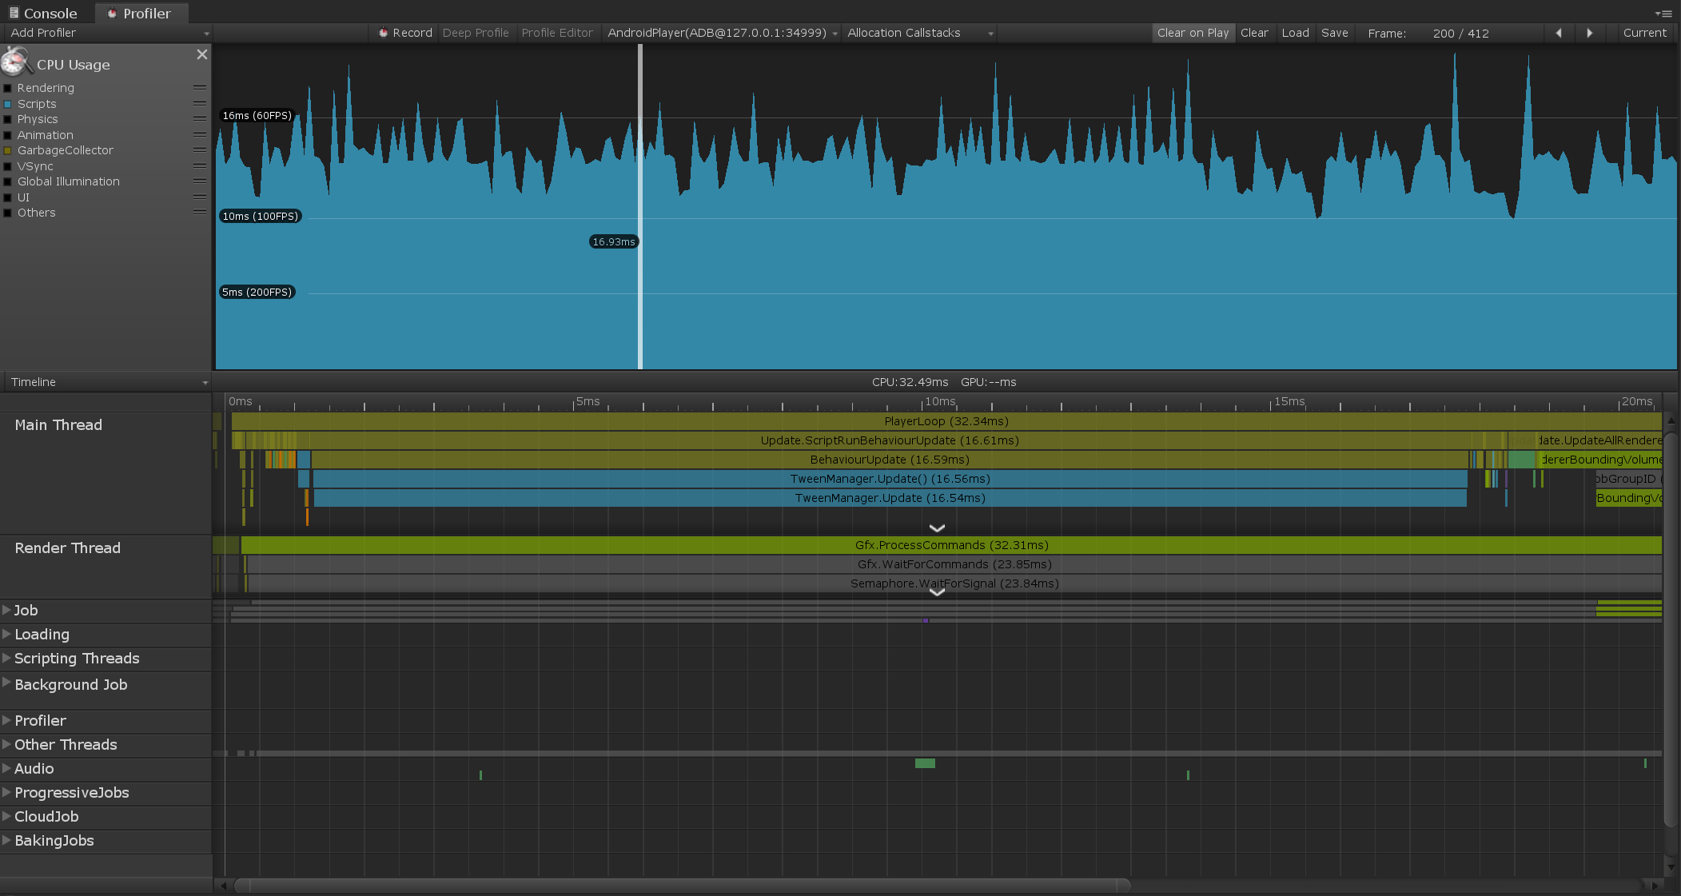Select the Global Illumination reorder handle
1681x896 pixels.
click(200, 181)
